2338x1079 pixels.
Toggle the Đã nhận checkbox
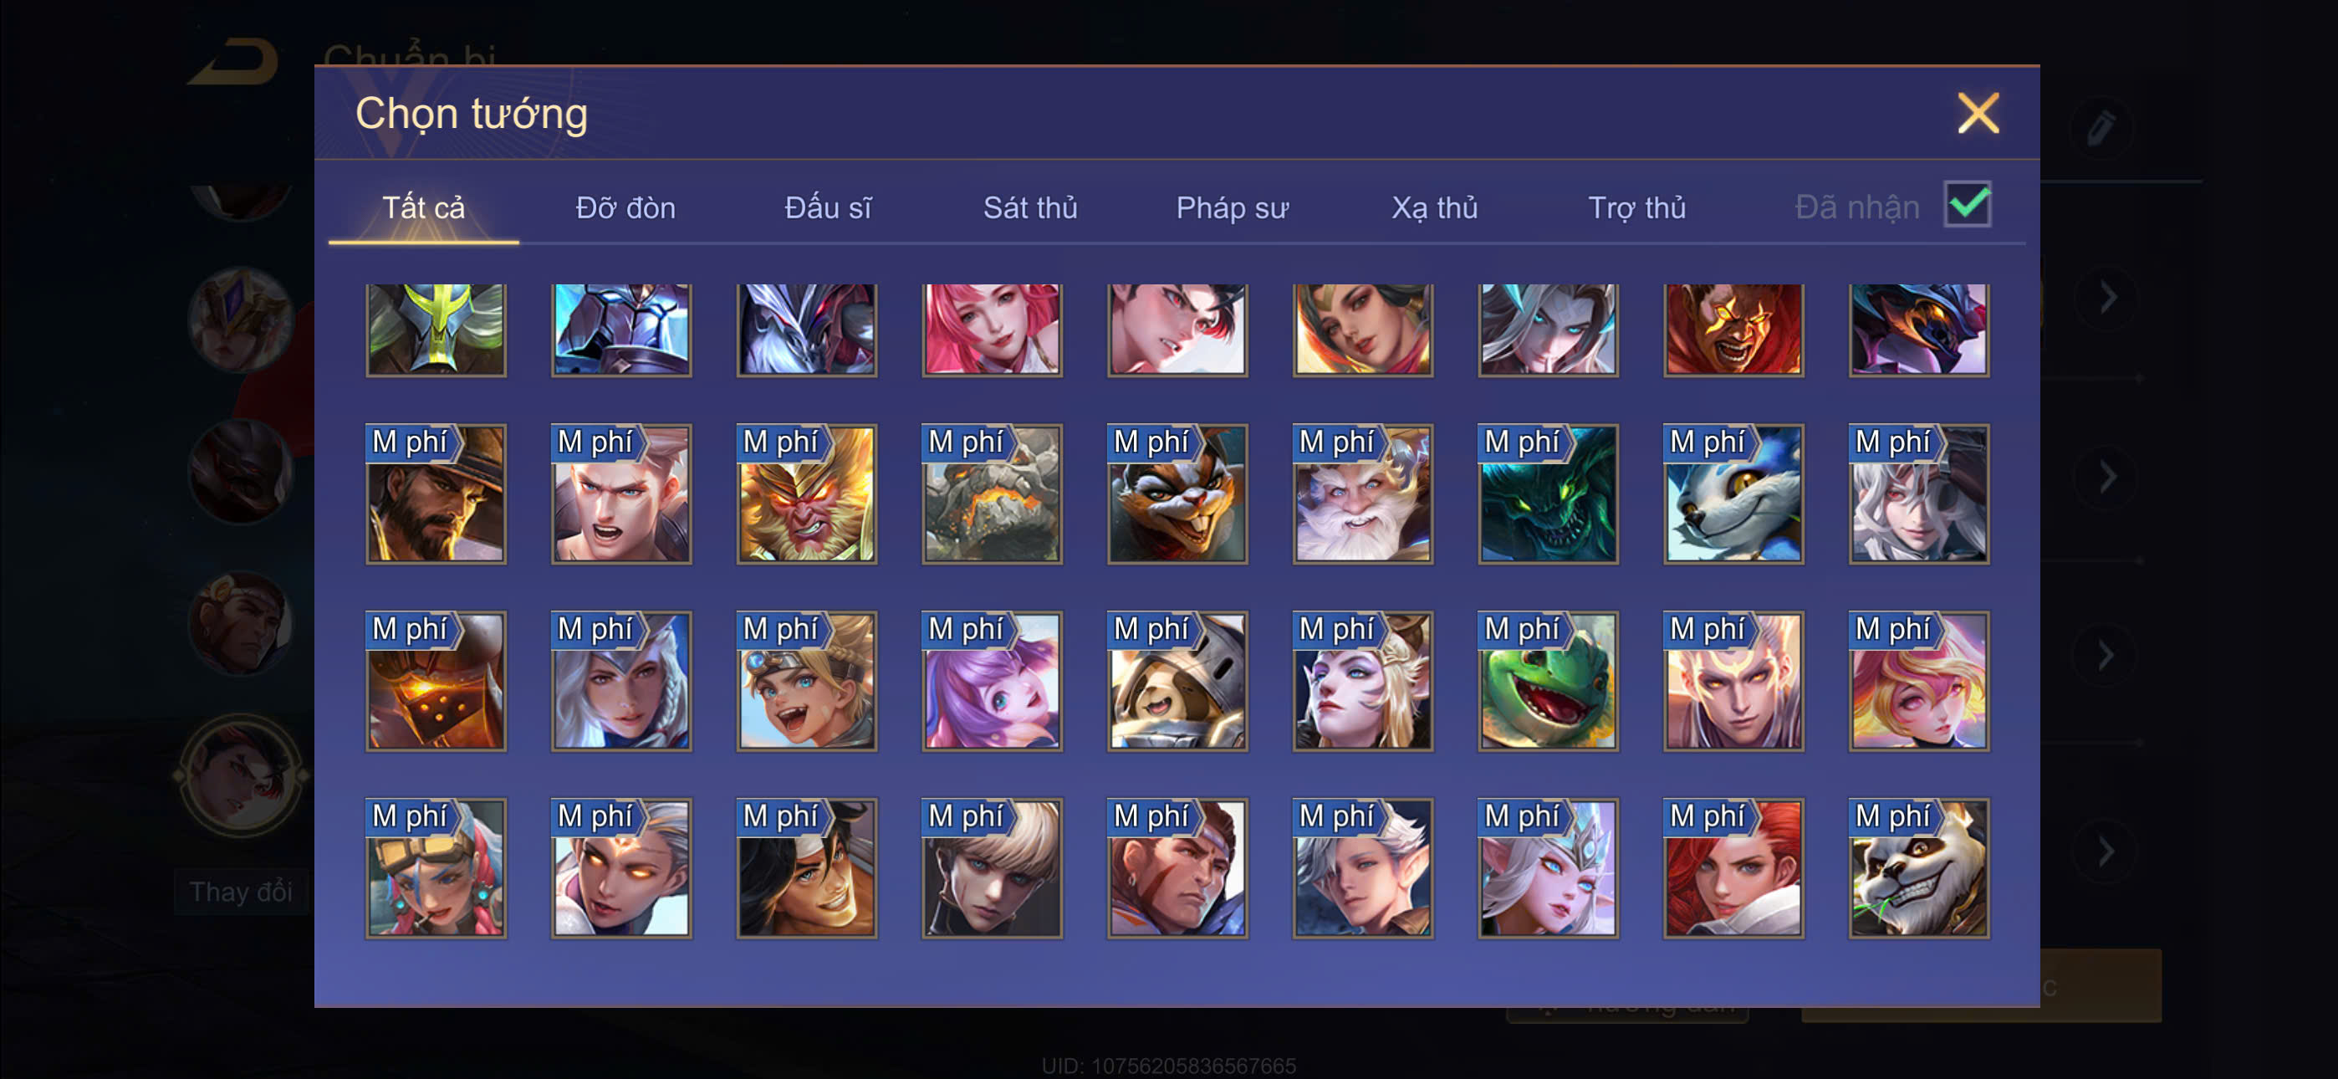pyautogui.click(x=1967, y=203)
